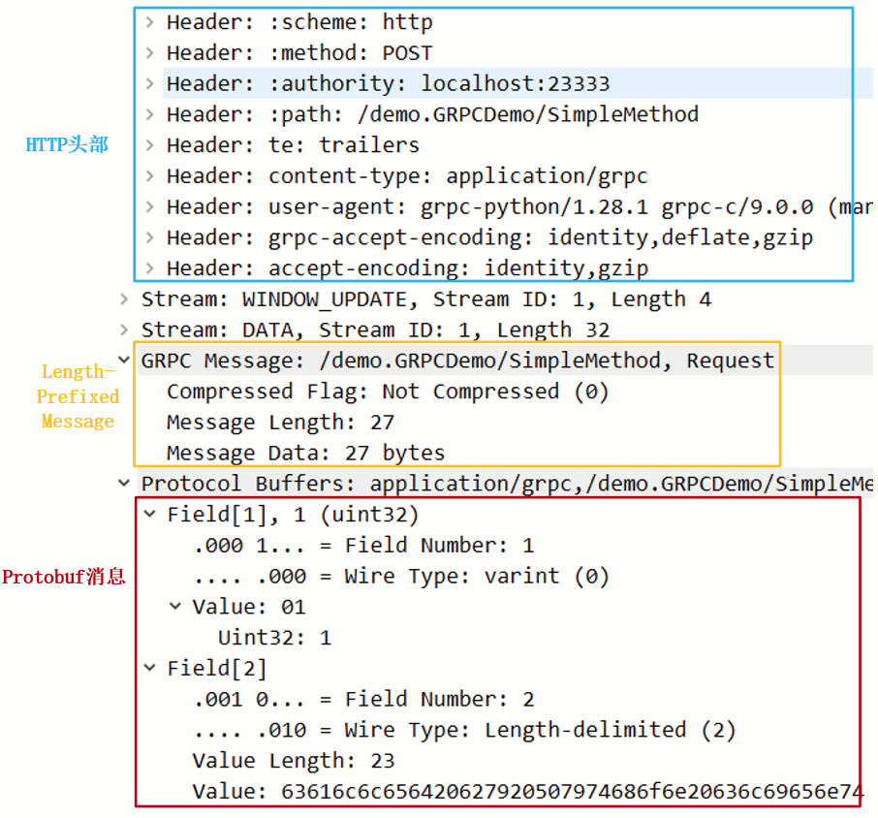Screen dimensions: 878x818
Task: Expand the WINDOW_UPDATE stream node
Action: coord(124,299)
